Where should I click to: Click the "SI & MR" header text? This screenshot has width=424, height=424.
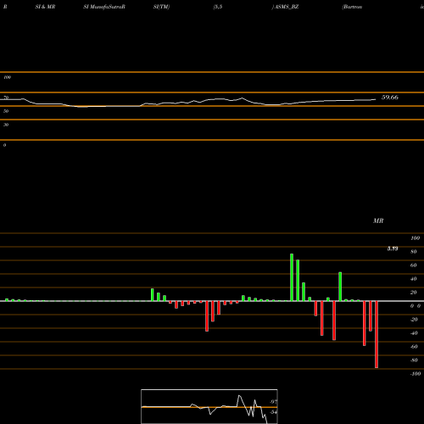coord(45,7)
